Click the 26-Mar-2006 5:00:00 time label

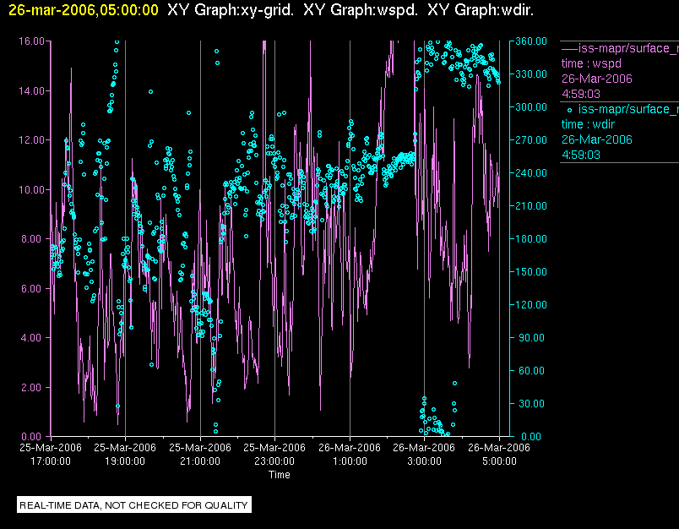(499, 454)
